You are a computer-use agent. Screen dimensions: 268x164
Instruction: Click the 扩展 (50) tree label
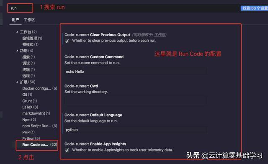coord(28,82)
